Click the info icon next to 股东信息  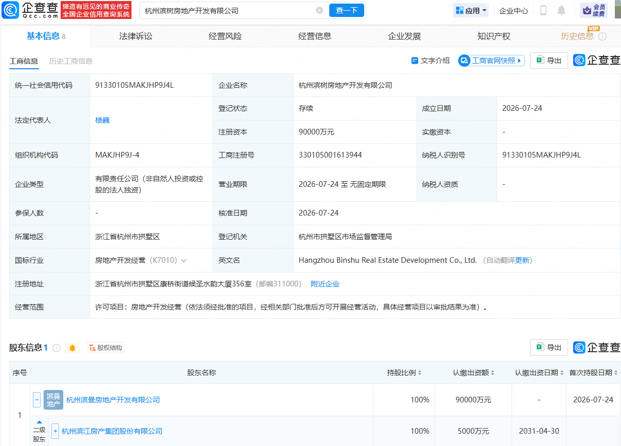(57, 348)
